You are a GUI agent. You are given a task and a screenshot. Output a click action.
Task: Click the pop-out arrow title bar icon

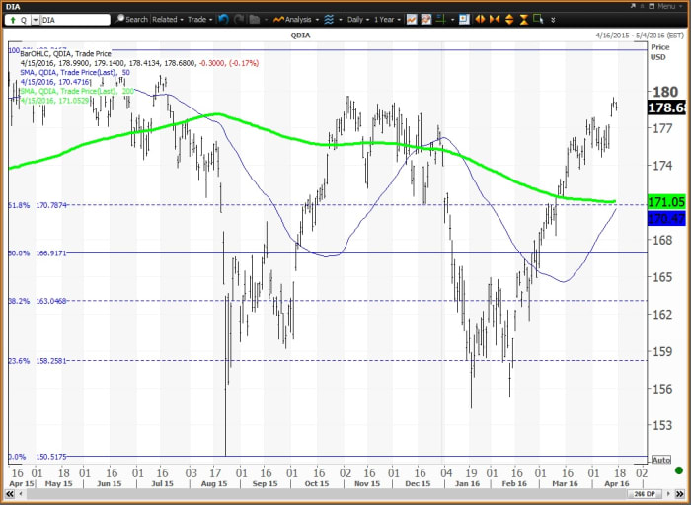tap(634, 6)
